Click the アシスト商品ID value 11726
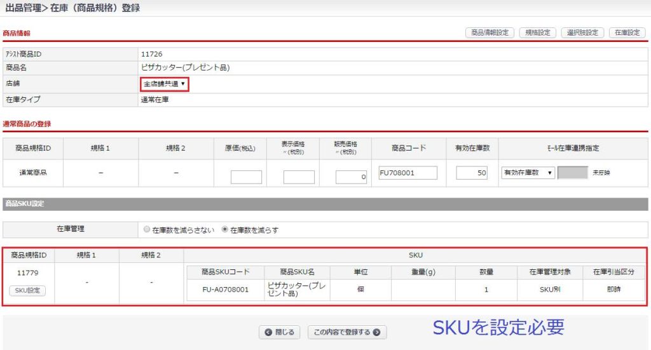Screen dimensions: 651x350 coord(151,54)
